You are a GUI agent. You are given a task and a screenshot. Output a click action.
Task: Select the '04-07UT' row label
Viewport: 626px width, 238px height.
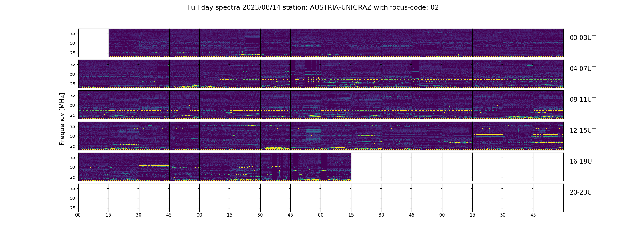tap(582, 69)
